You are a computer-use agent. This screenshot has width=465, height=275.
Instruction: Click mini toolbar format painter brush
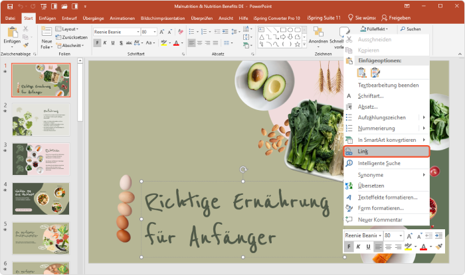[439, 247]
